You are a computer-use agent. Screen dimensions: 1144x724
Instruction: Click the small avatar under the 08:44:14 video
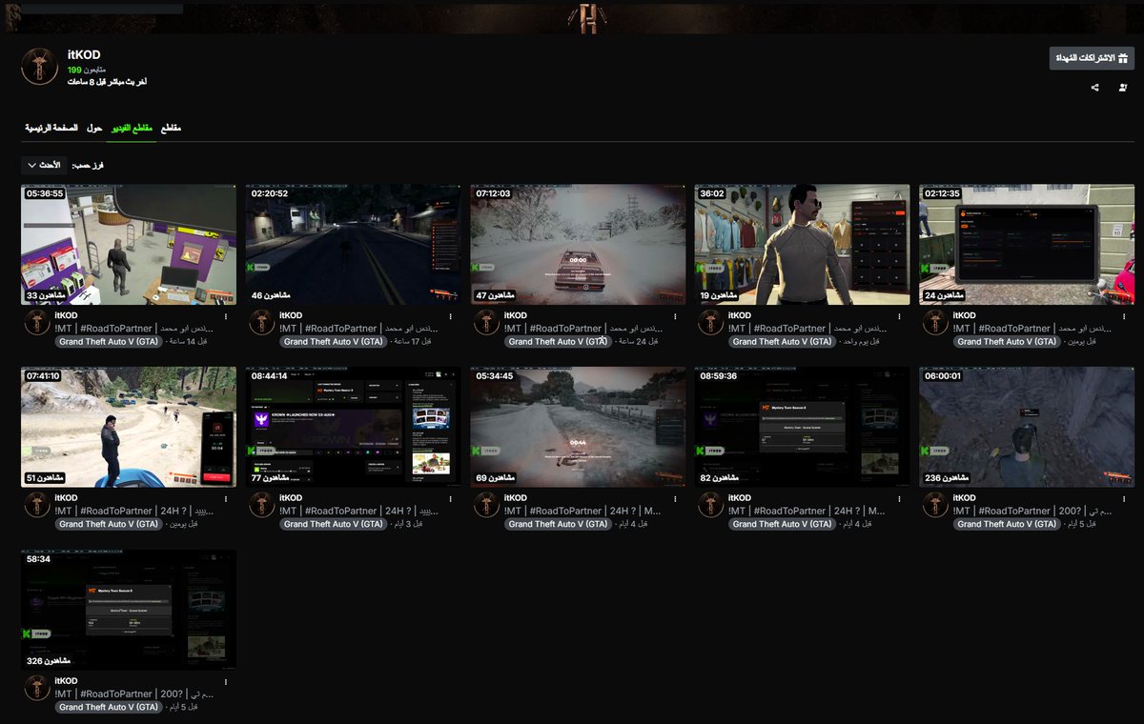pyautogui.click(x=262, y=506)
